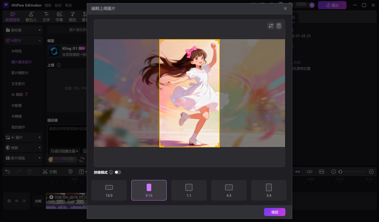
Task: Click the 匯出 export button
Action: 332,5
